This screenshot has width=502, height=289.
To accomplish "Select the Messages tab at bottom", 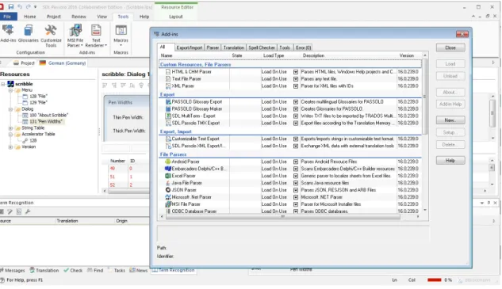I will pyautogui.click(x=13, y=271).
